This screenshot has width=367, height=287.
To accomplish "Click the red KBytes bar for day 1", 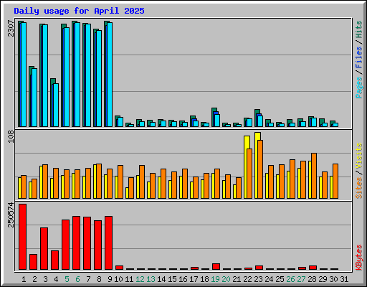I will coord(22,237).
